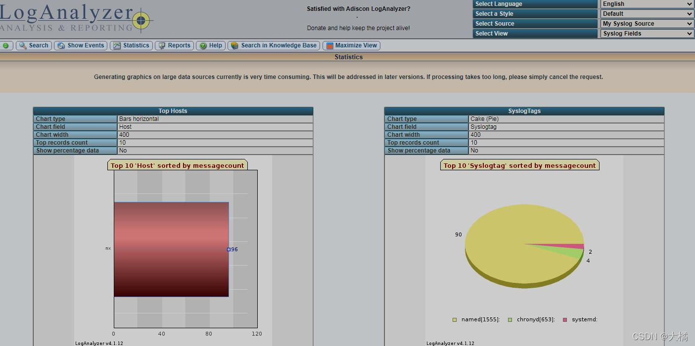
Task: Click the green status icon in toolbar
Action: click(x=5, y=45)
